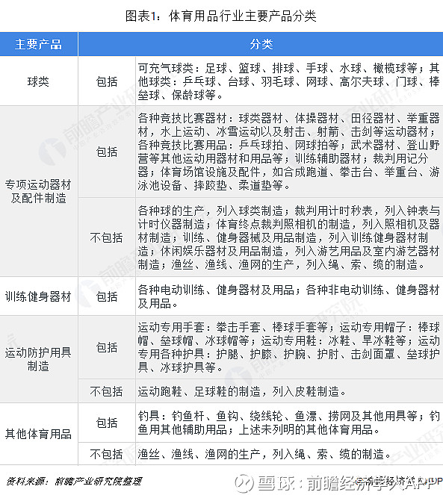Click the text starting 钓具：钓鱼杆、鱼钩
The width and height of the screenshot is (443, 495).
coord(288,423)
